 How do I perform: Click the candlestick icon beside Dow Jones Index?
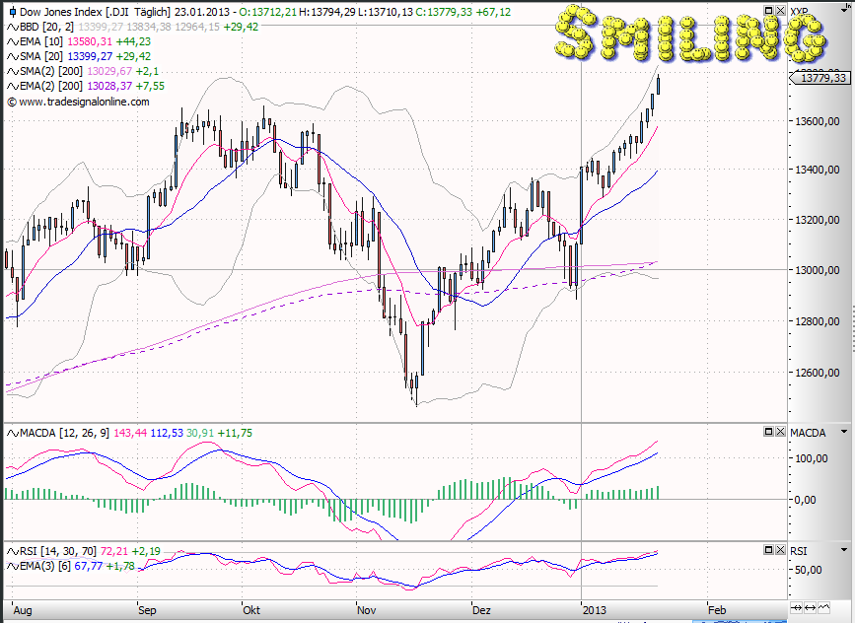tap(12, 11)
